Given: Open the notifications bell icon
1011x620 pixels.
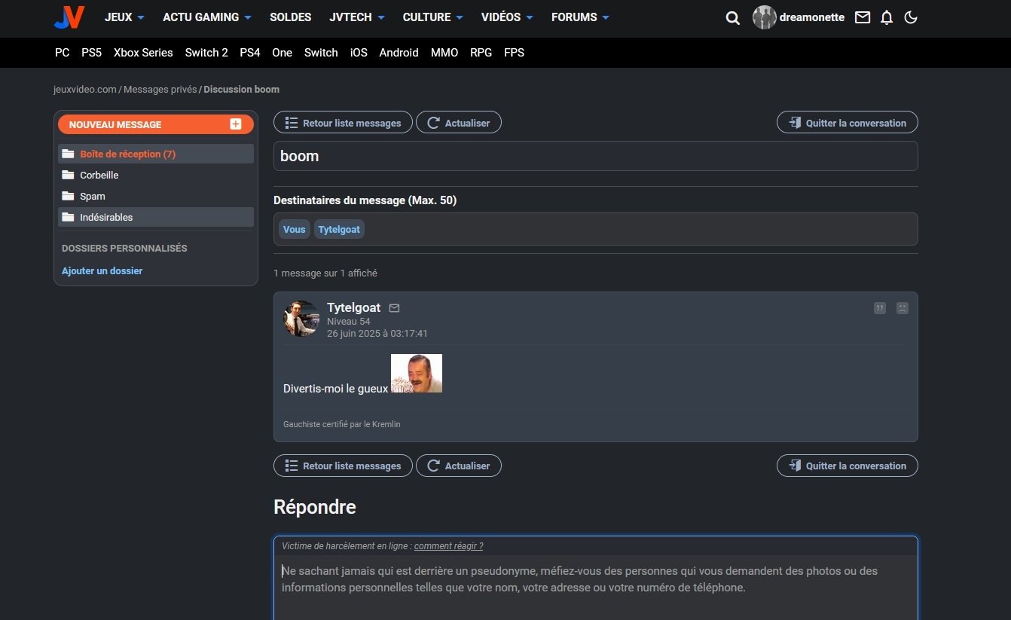Looking at the screenshot, I should [x=887, y=17].
